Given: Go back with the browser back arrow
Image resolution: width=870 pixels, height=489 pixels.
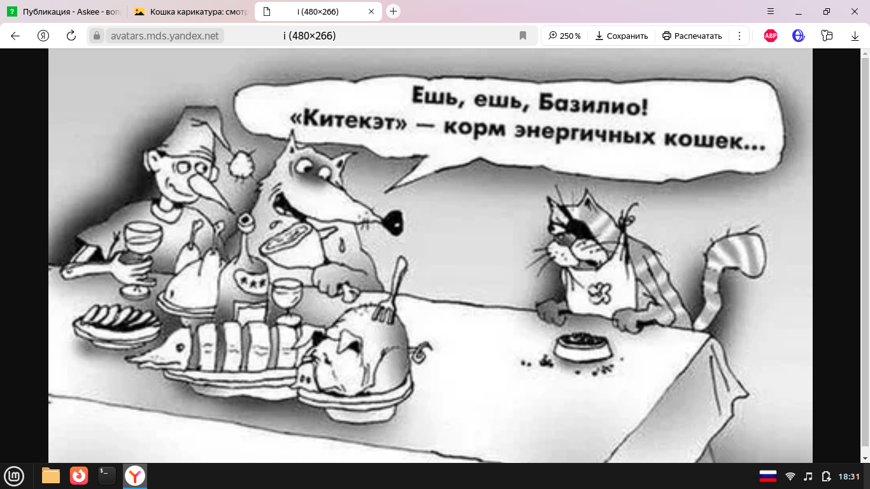Looking at the screenshot, I should 15,36.
